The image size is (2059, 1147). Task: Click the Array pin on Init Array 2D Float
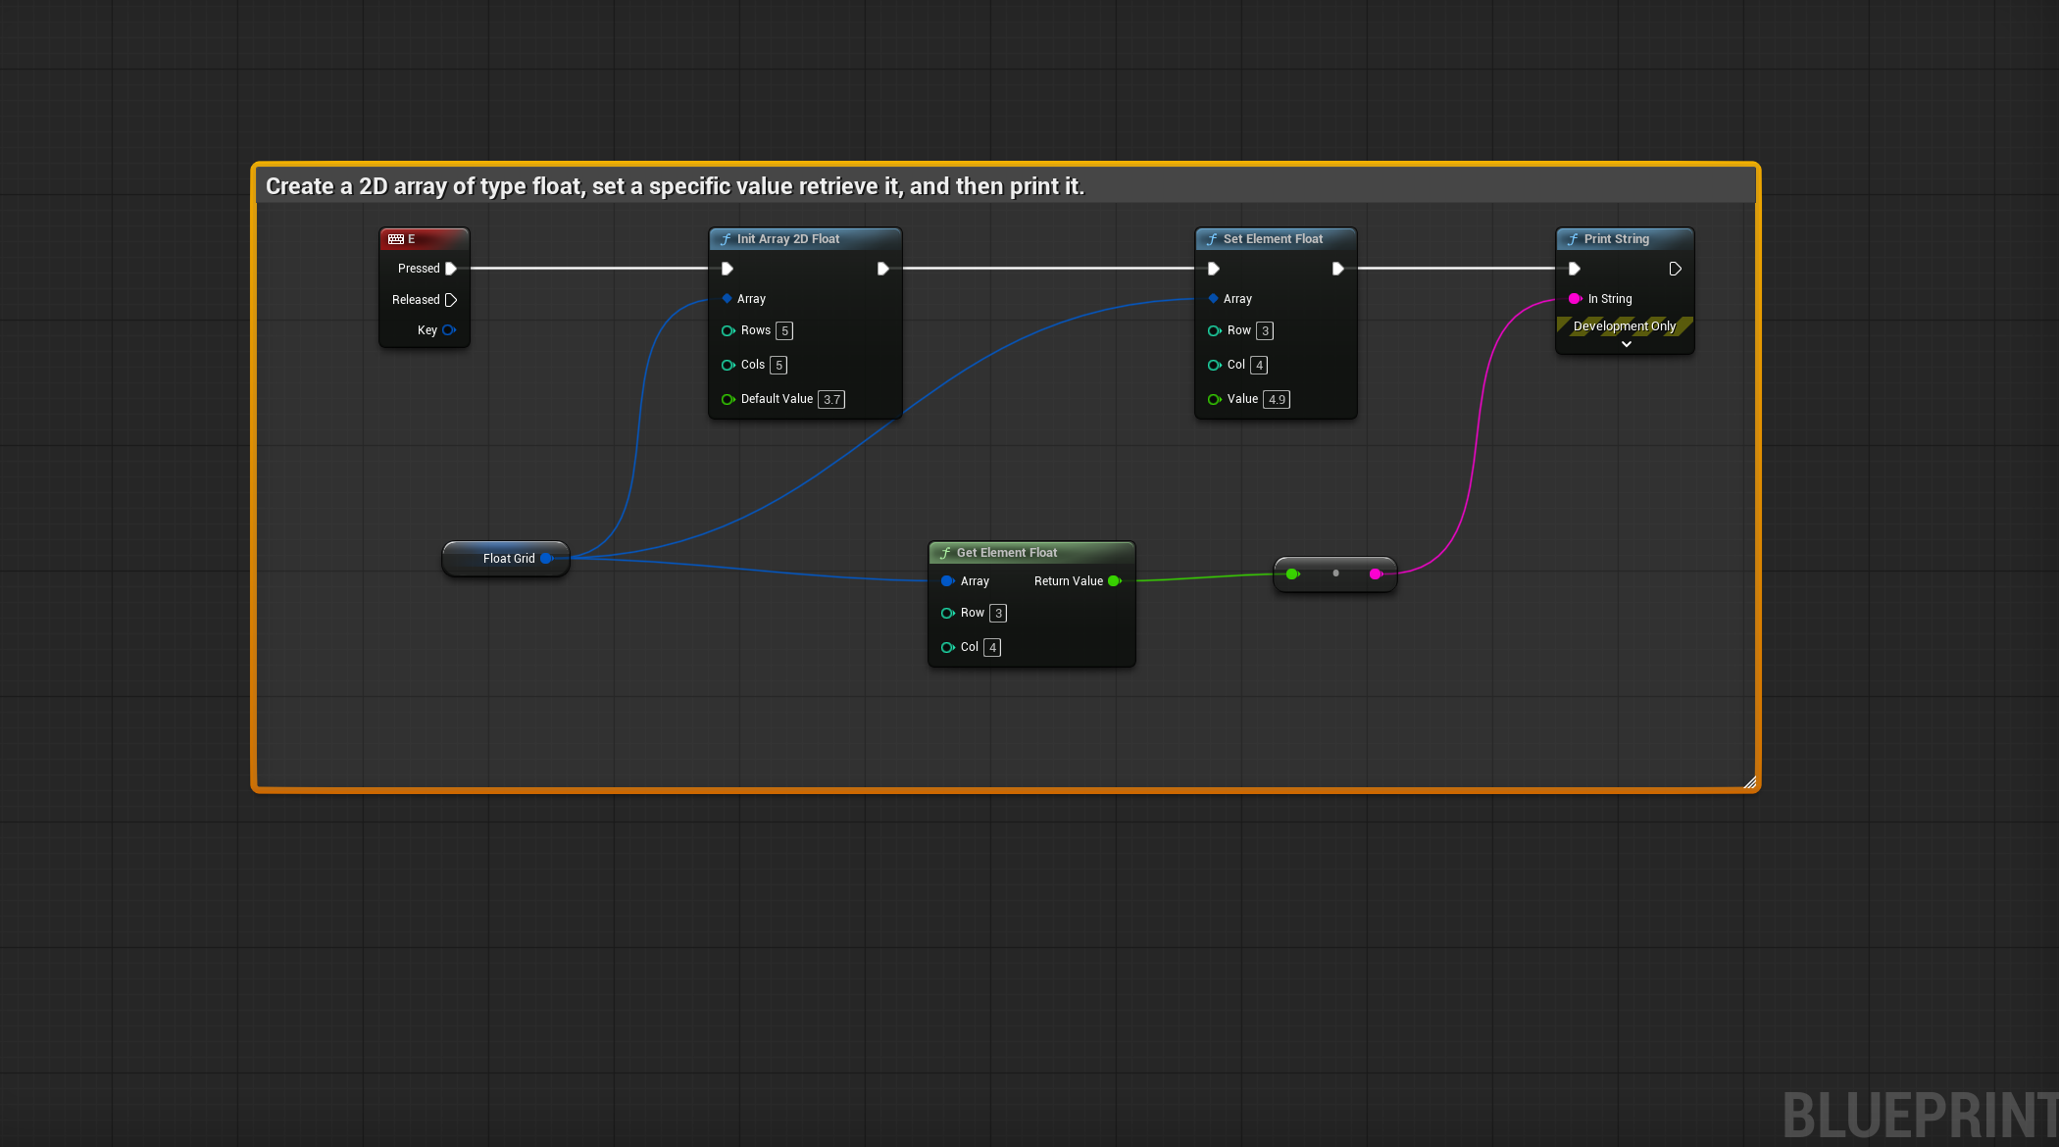pyautogui.click(x=727, y=298)
